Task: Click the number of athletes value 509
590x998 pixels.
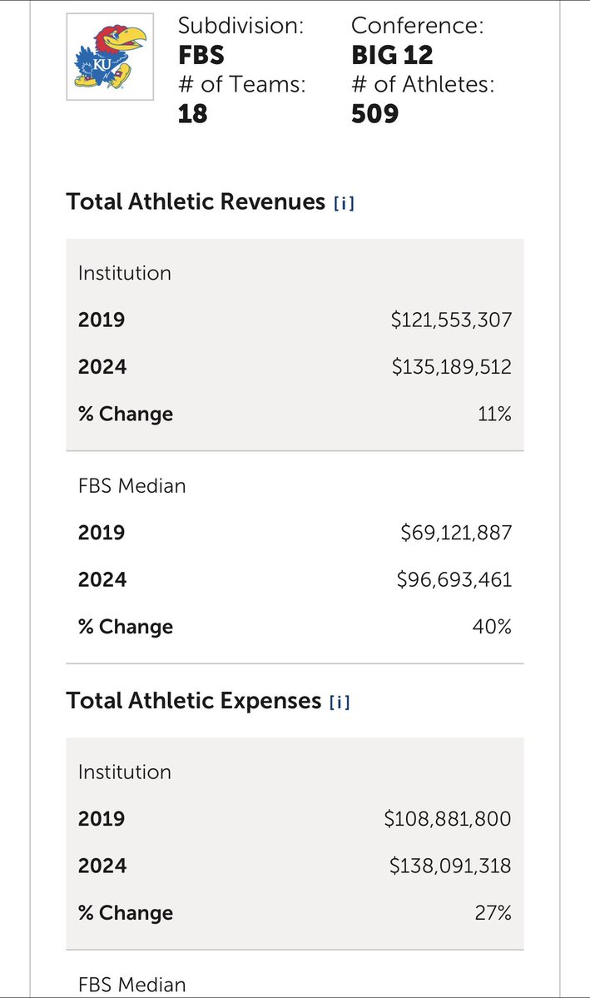Action: 374,112
